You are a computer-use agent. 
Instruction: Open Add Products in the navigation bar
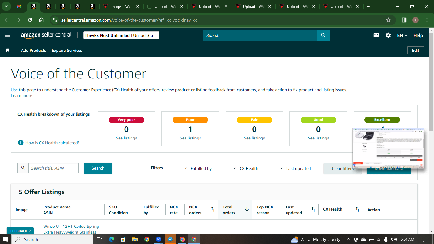tap(33, 50)
